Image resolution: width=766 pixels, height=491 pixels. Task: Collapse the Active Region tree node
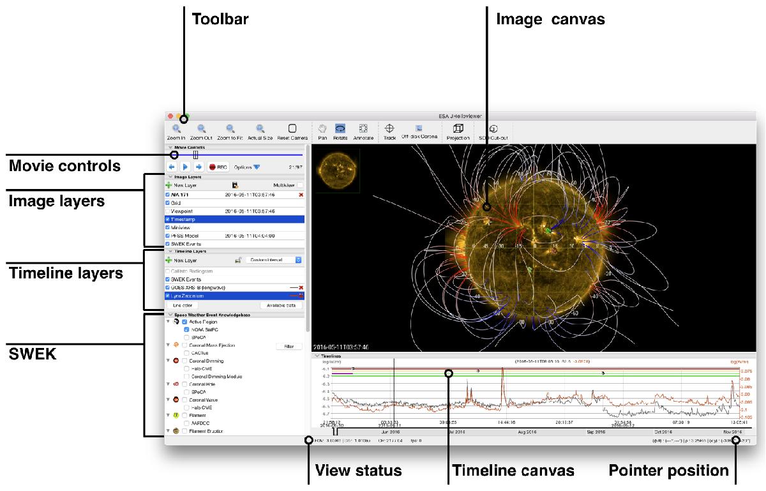point(168,322)
